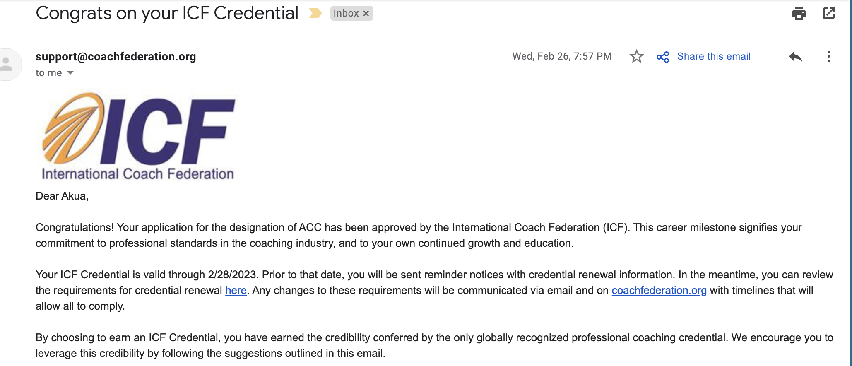This screenshot has width=852, height=366.
Task: Click the "Congrats on your ICF Credential" subject
Action: (x=167, y=13)
